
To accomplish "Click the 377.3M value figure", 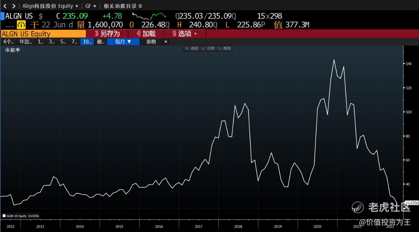I will point(297,25).
